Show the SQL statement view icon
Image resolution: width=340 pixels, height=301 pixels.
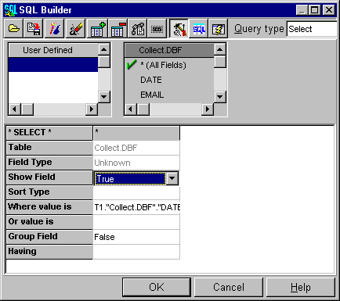(199, 28)
